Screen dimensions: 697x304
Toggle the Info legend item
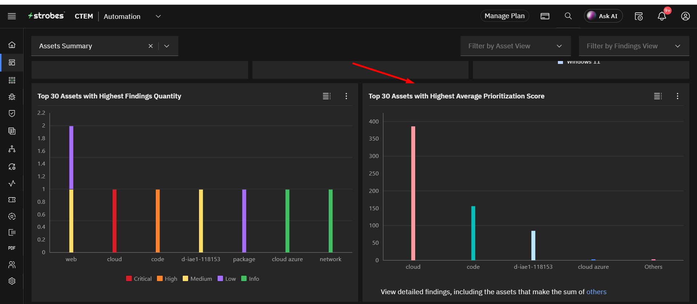(250, 279)
